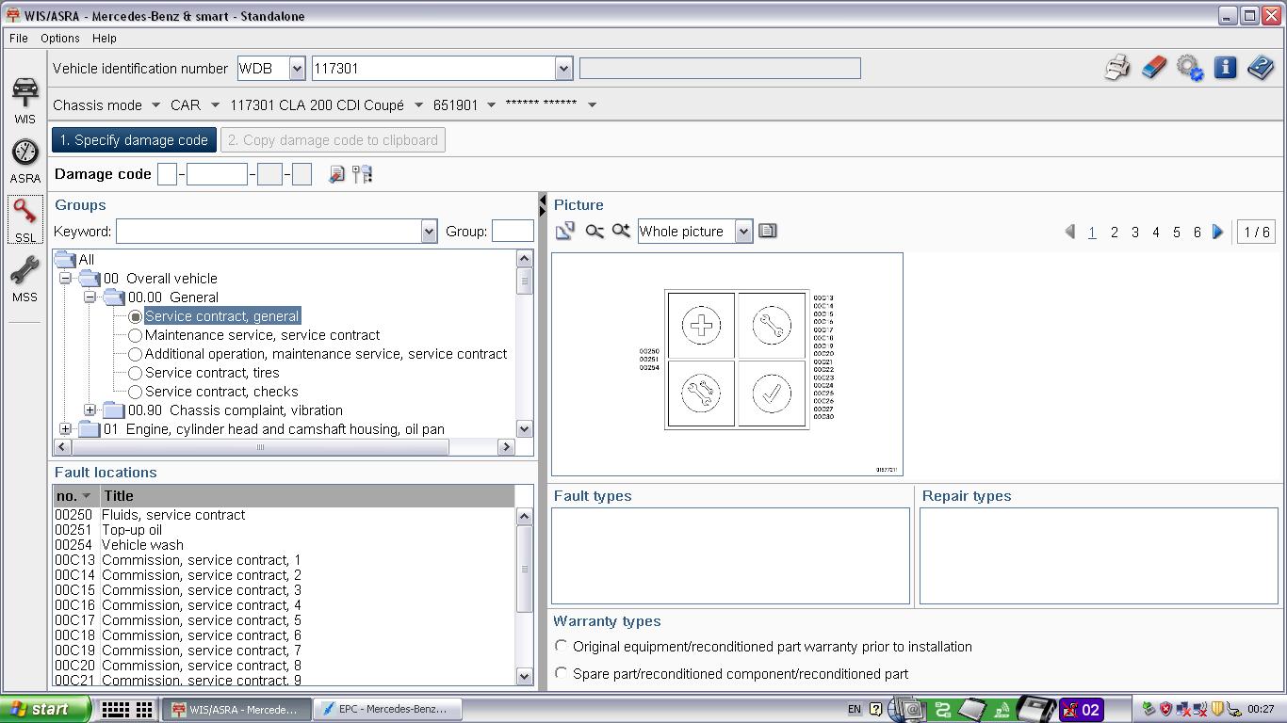Image resolution: width=1287 pixels, height=723 pixels.
Task: Expand 00.90 Chassis complaint, vibration
Action: click(x=90, y=410)
